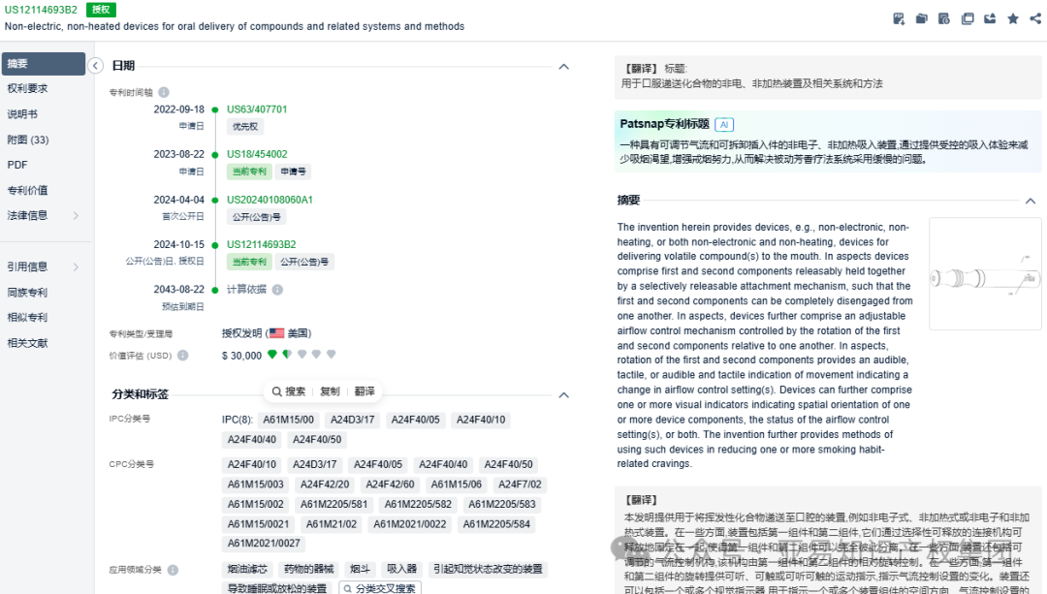Save this patent to a folder
Image resolution: width=1047 pixels, height=594 pixels.
[x=921, y=17]
